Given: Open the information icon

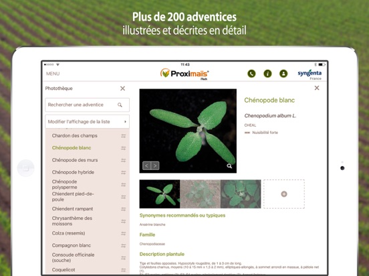Looking at the screenshot, I should pyautogui.click(x=267, y=74).
